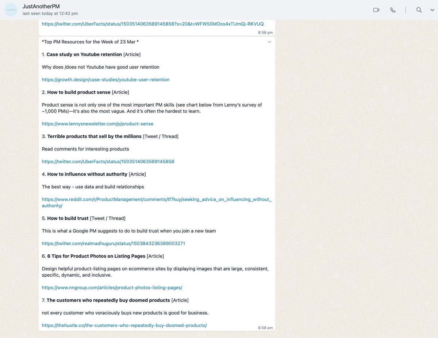Click the chat header area above the messages

(219, 10)
